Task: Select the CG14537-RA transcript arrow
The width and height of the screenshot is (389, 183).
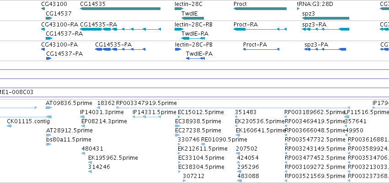Action: coord(49,38)
